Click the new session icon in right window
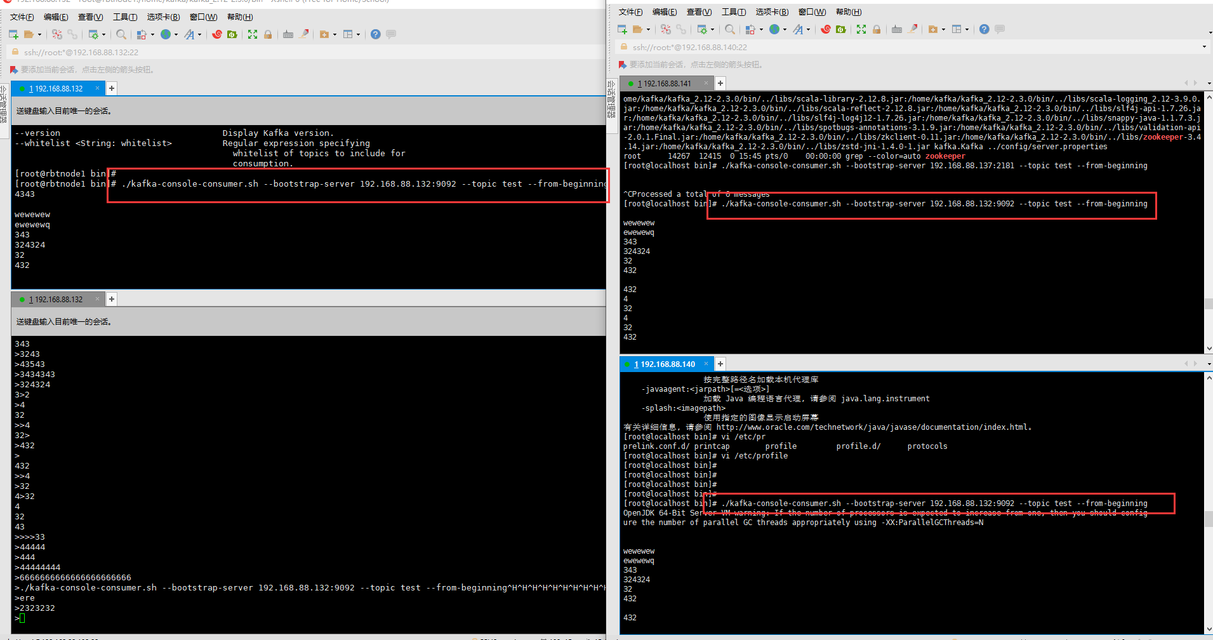Viewport: 1213px width, 640px height. tap(622, 29)
